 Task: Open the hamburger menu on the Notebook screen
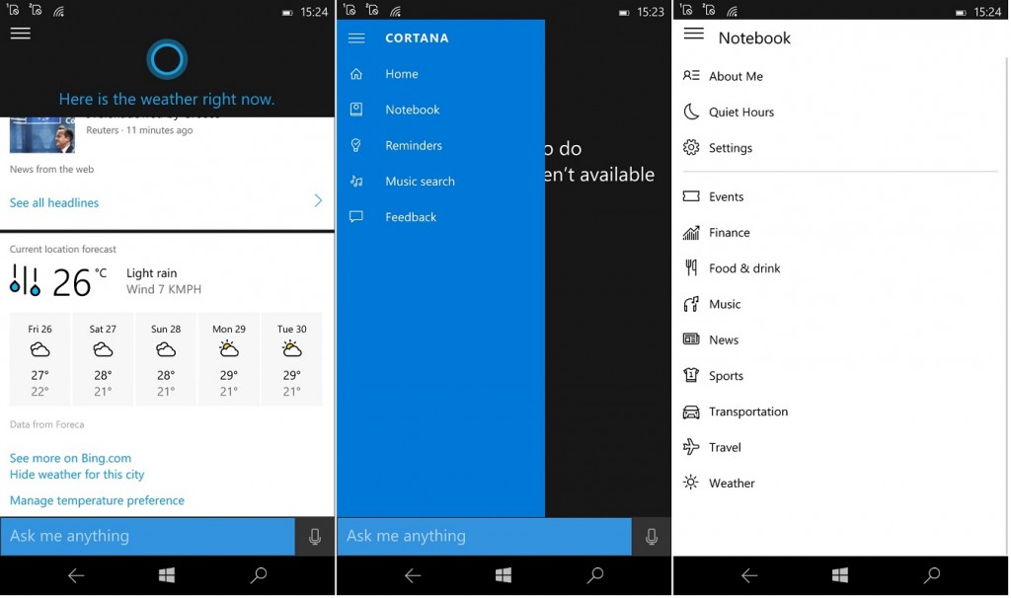(x=694, y=34)
